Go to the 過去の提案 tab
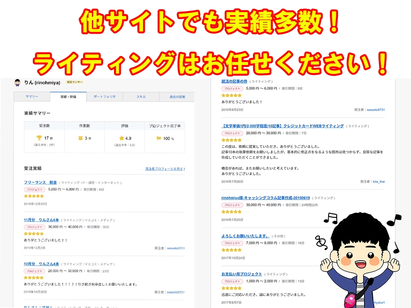Viewport: 411px width, 308px height. click(177, 97)
